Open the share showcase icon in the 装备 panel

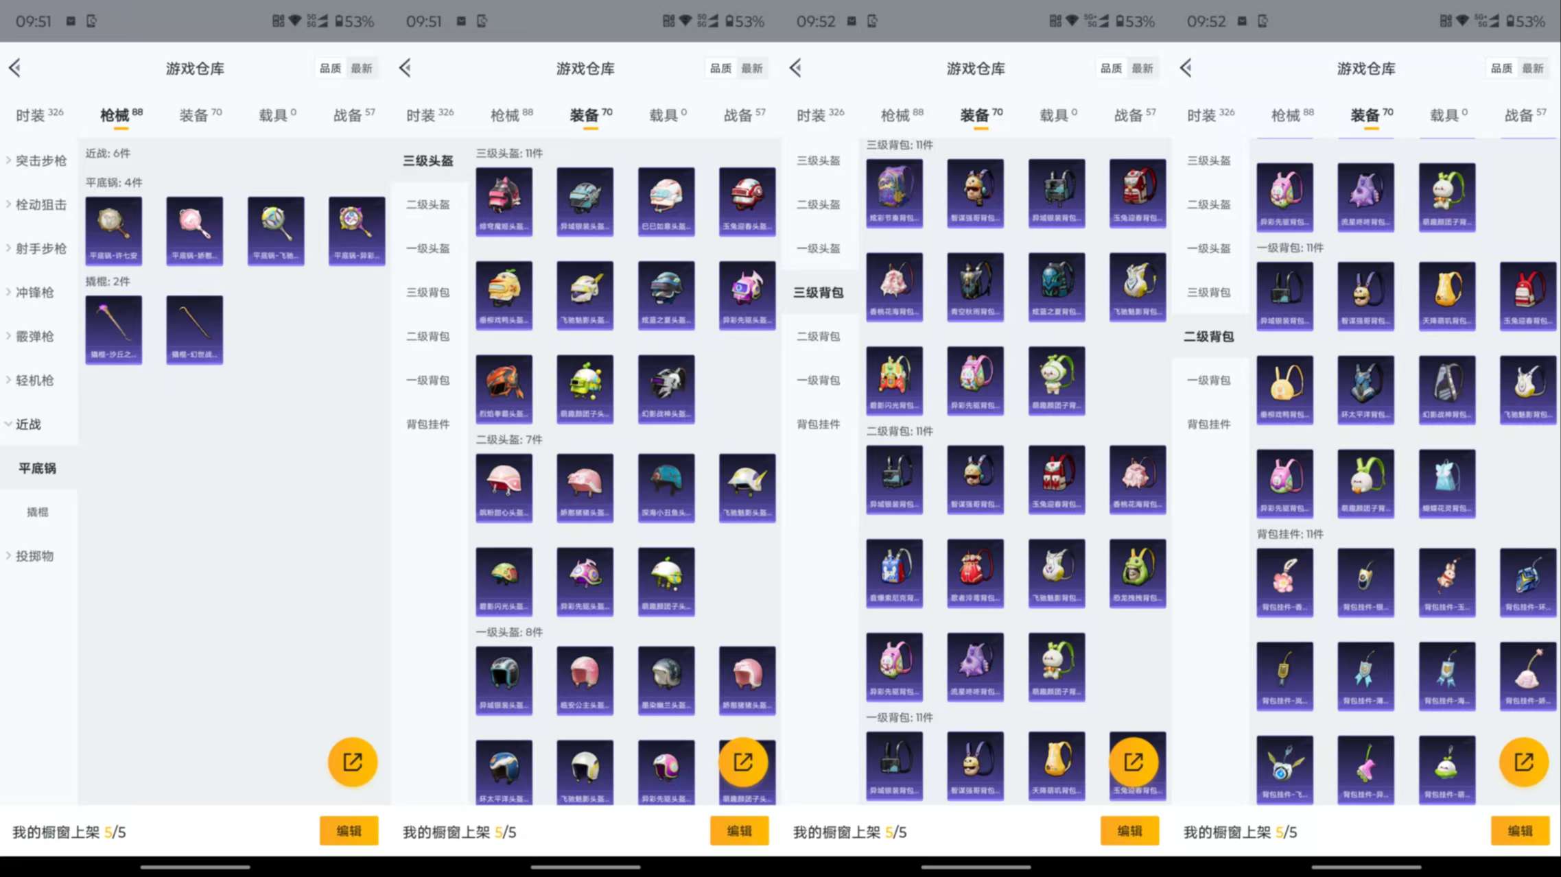(x=743, y=761)
